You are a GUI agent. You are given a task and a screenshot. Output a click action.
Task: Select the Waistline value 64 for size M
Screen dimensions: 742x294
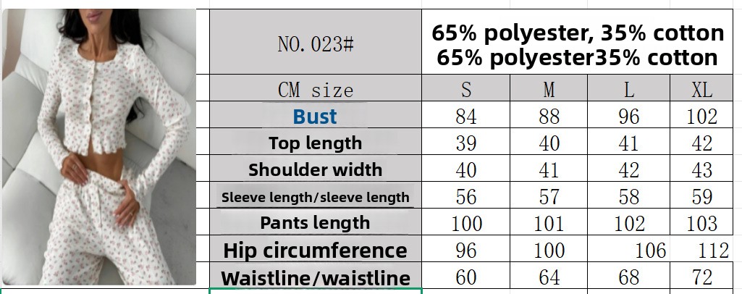pyautogui.click(x=549, y=277)
